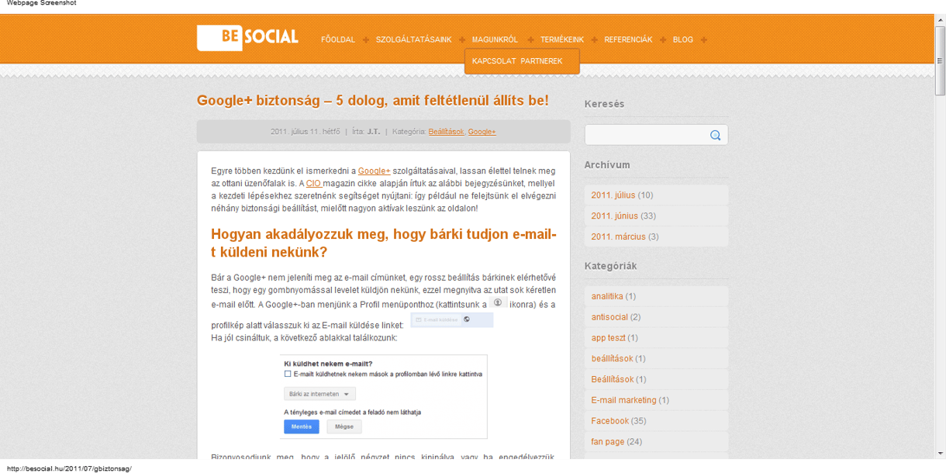The width and height of the screenshot is (946, 473).
Task: Click the article title Google+ biztonság
Action: pos(373,100)
